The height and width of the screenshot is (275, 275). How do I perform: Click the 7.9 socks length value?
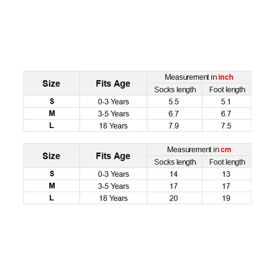point(174,126)
